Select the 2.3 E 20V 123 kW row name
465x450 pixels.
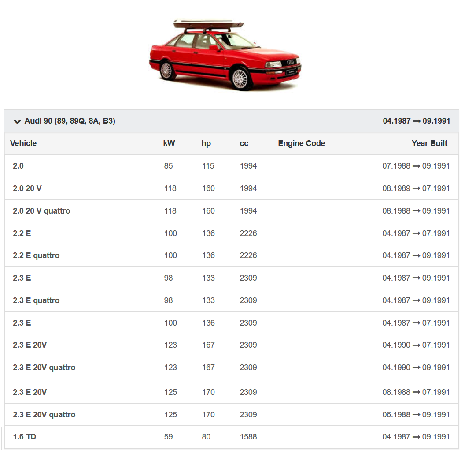click(x=30, y=345)
